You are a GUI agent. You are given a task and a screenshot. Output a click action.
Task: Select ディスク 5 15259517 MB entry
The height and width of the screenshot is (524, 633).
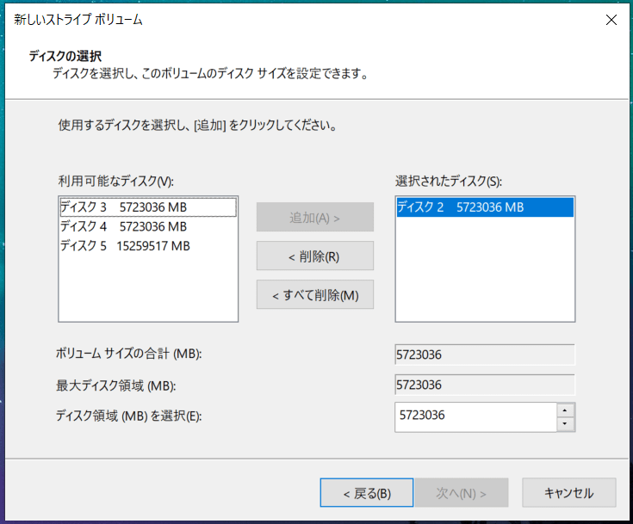tap(148, 246)
